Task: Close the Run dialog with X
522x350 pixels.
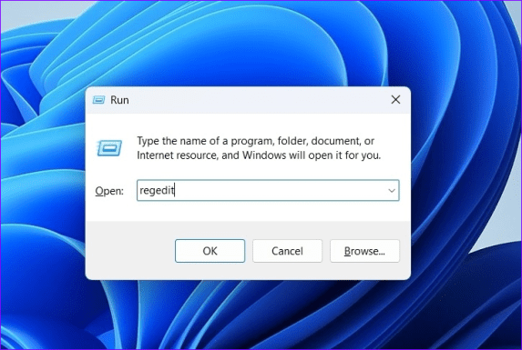Action: [x=395, y=100]
